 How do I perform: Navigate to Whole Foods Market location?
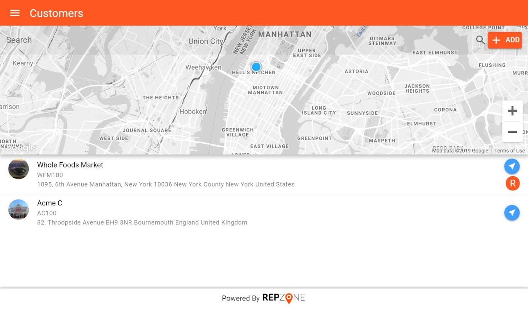(x=512, y=166)
